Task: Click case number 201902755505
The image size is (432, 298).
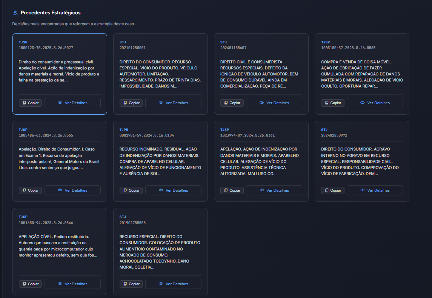Action: tap(132, 223)
